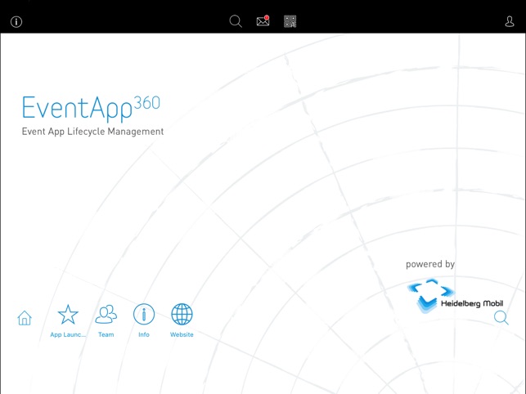Tap the blue magnifier near Heidelberg Mobil
Viewport: 526px width, 394px height.
[x=501, y=317]
